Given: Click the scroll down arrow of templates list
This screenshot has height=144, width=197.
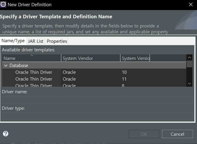Looking at the screenshot, I should (190, 84).
